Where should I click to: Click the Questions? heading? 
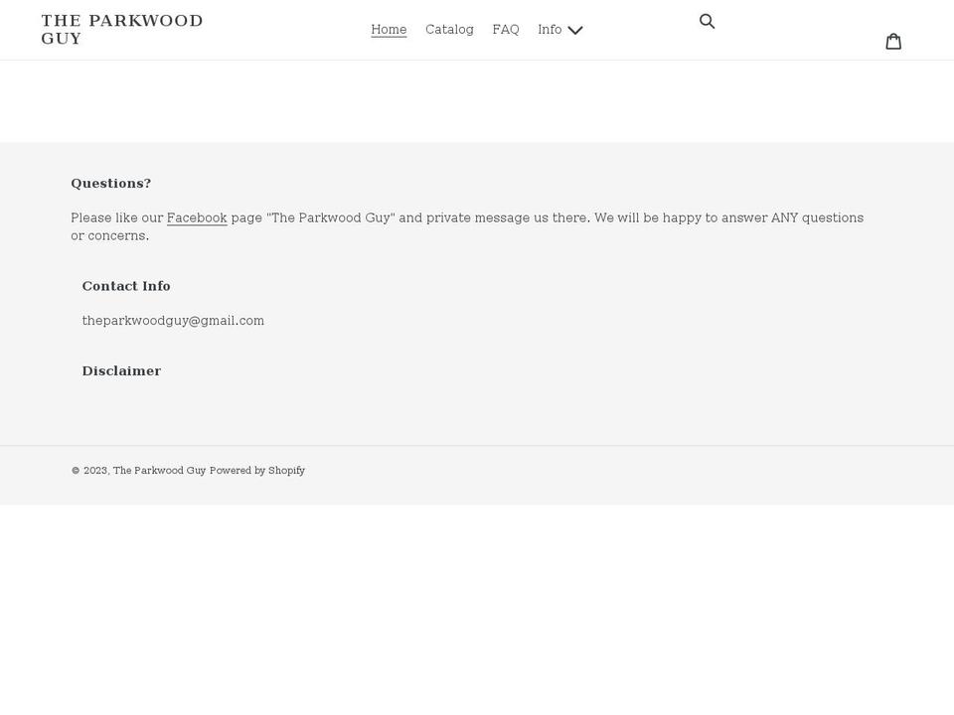110,183
